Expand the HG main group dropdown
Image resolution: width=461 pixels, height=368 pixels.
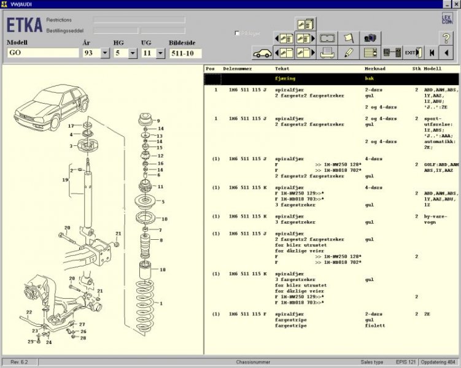pos(132,53)
